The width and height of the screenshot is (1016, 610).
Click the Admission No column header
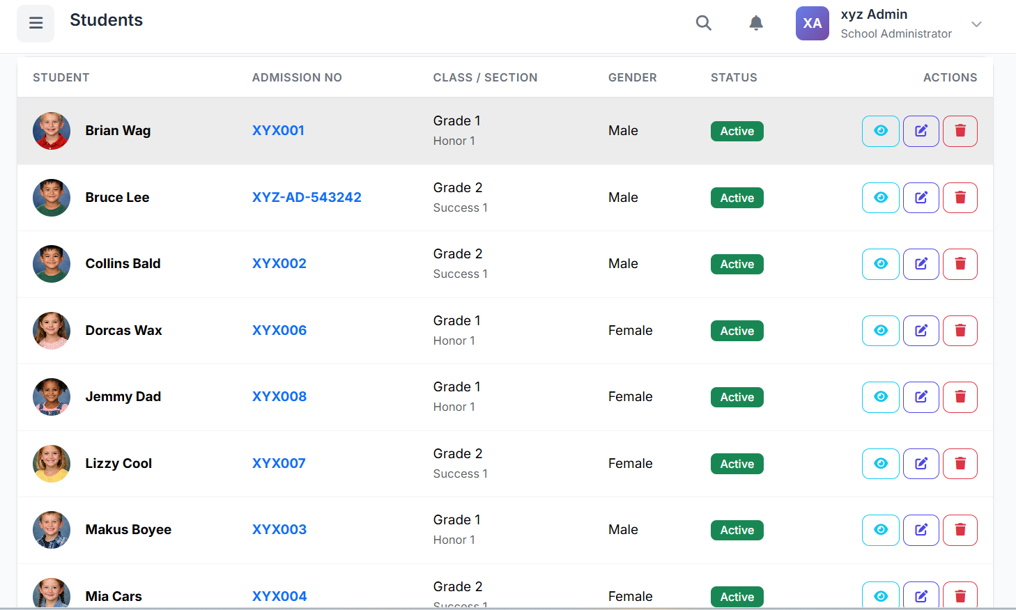point(297,77)
